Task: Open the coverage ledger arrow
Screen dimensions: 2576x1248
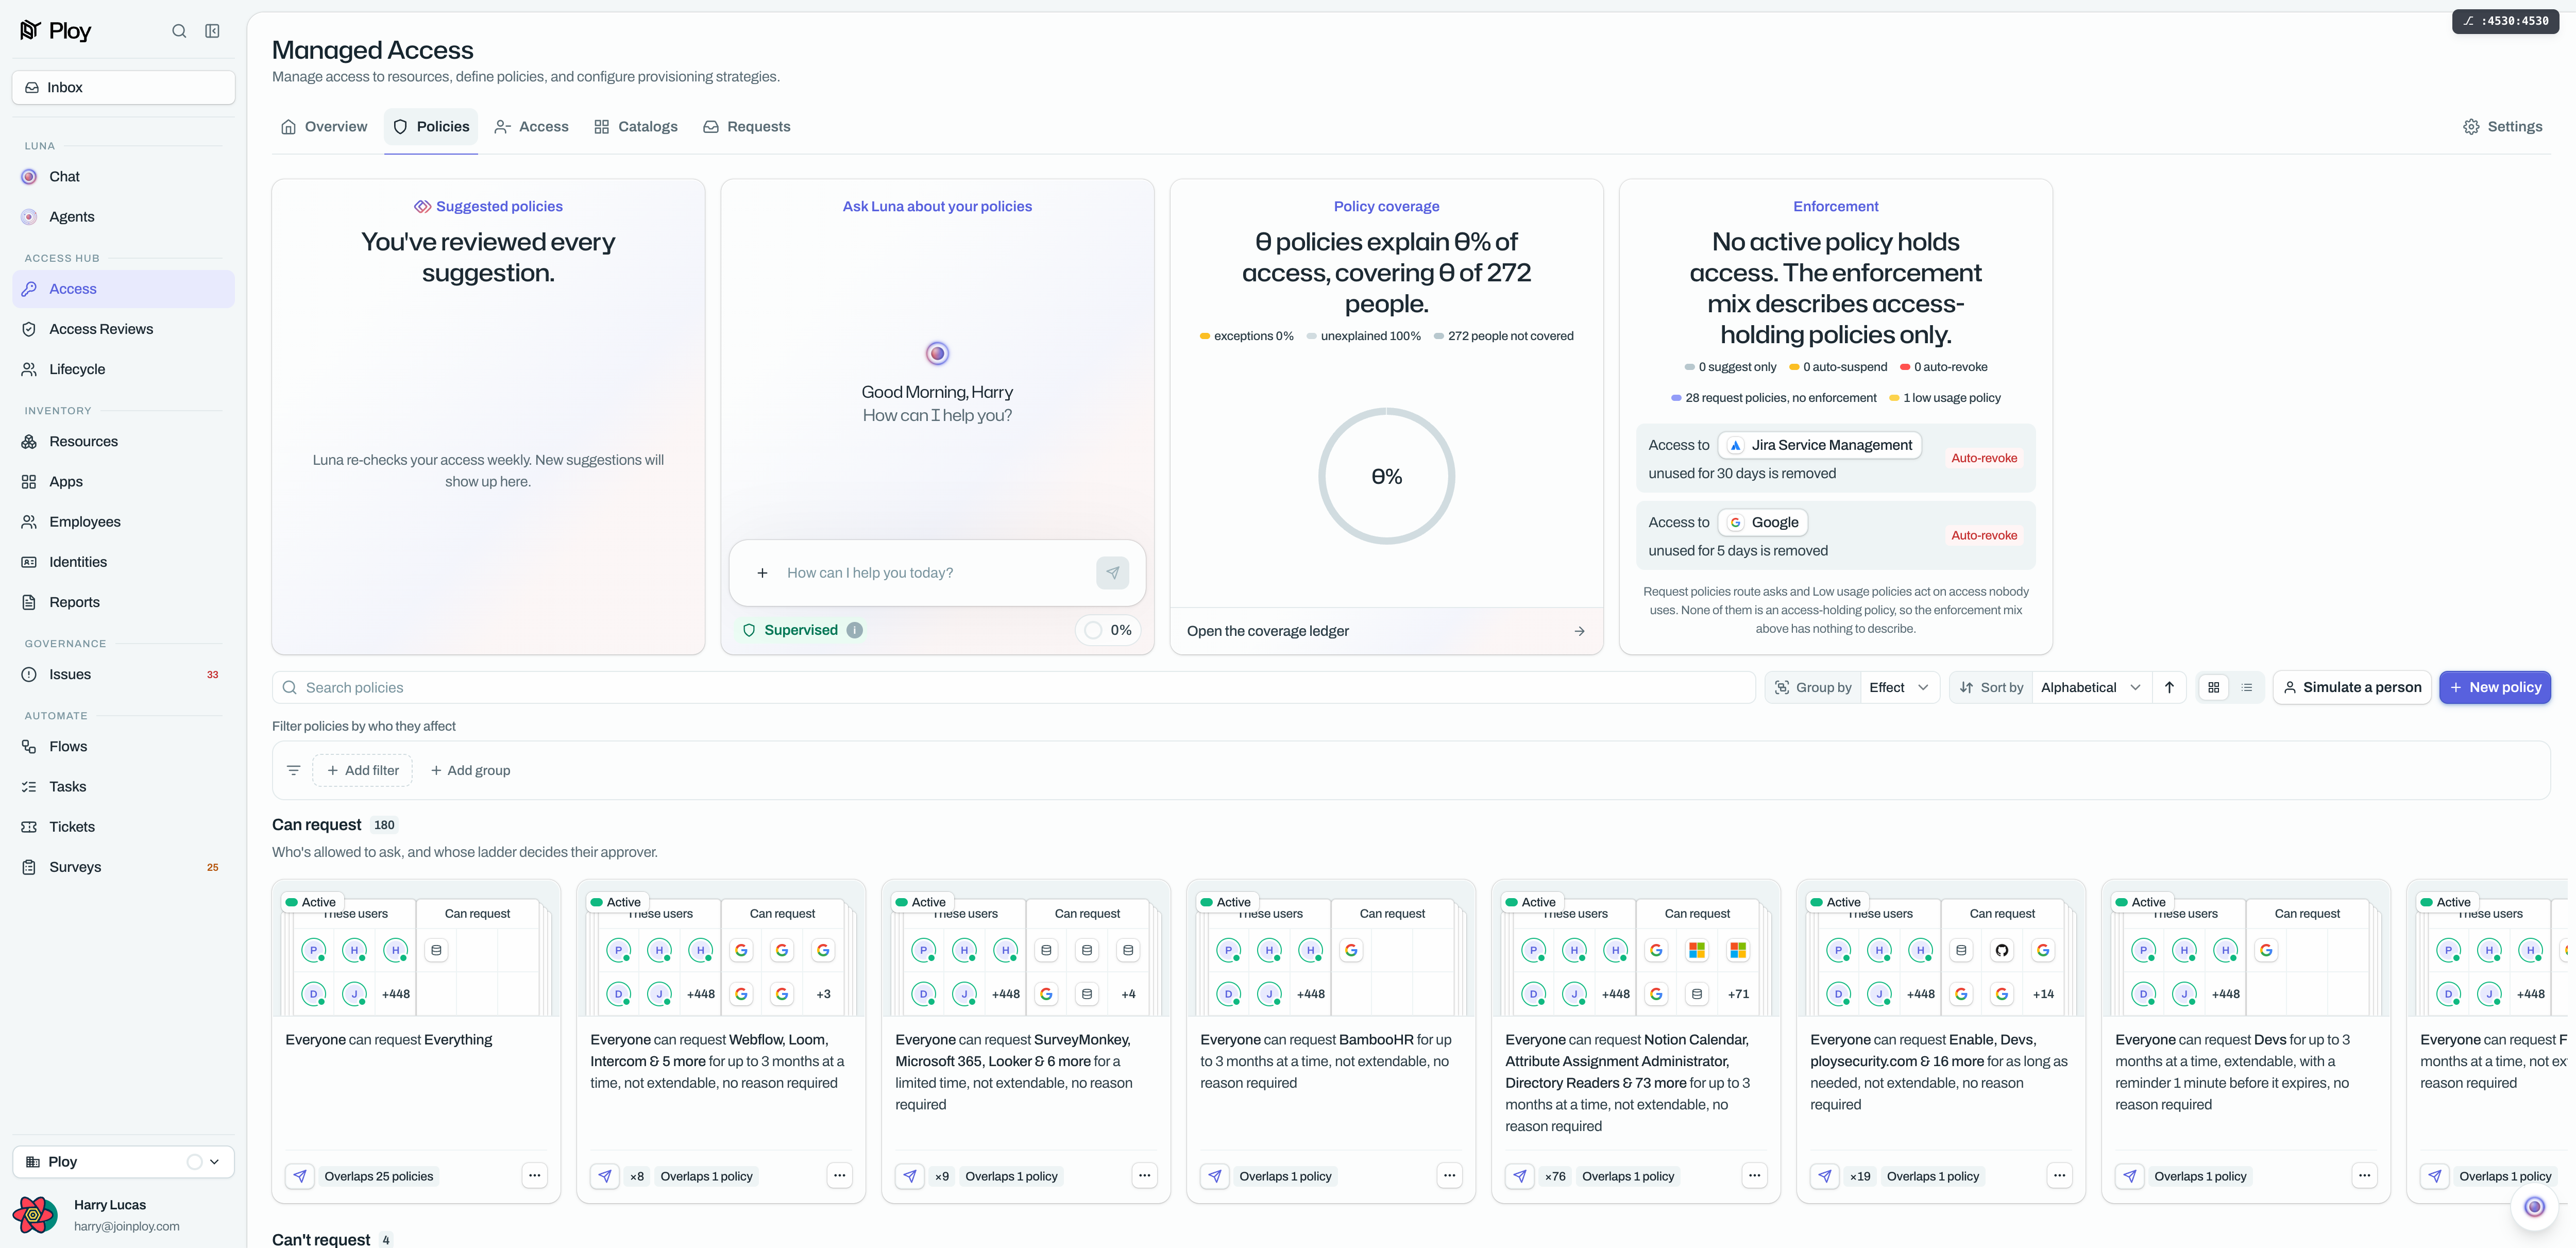Action: point(1579,631)
